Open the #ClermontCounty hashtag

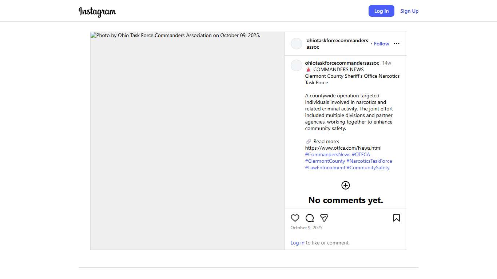click(x=325, y=161)
